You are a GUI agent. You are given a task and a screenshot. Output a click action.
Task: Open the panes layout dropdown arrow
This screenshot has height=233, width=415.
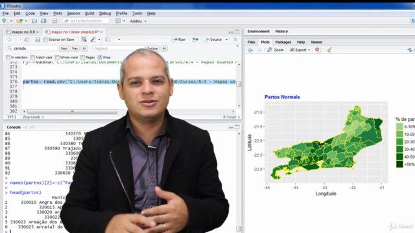124,21
